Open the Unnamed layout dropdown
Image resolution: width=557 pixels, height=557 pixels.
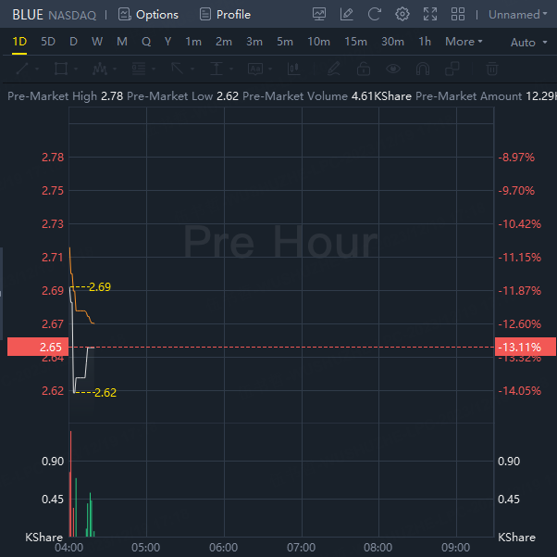[x=519, y=15]
